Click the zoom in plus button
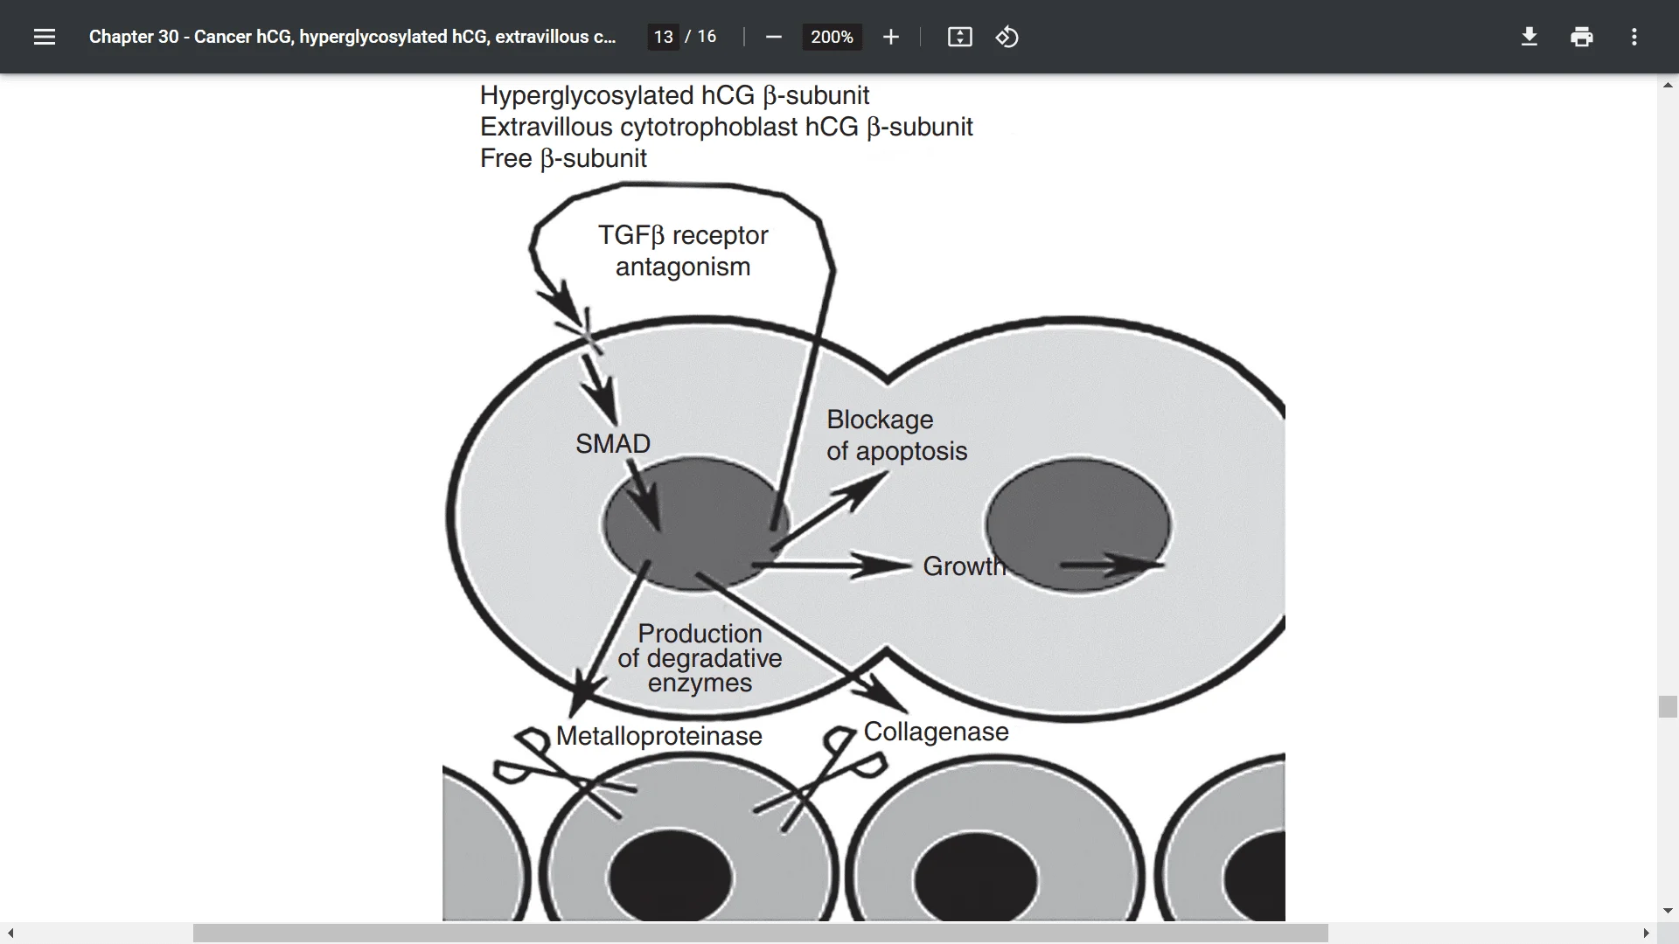 [891, 37]
